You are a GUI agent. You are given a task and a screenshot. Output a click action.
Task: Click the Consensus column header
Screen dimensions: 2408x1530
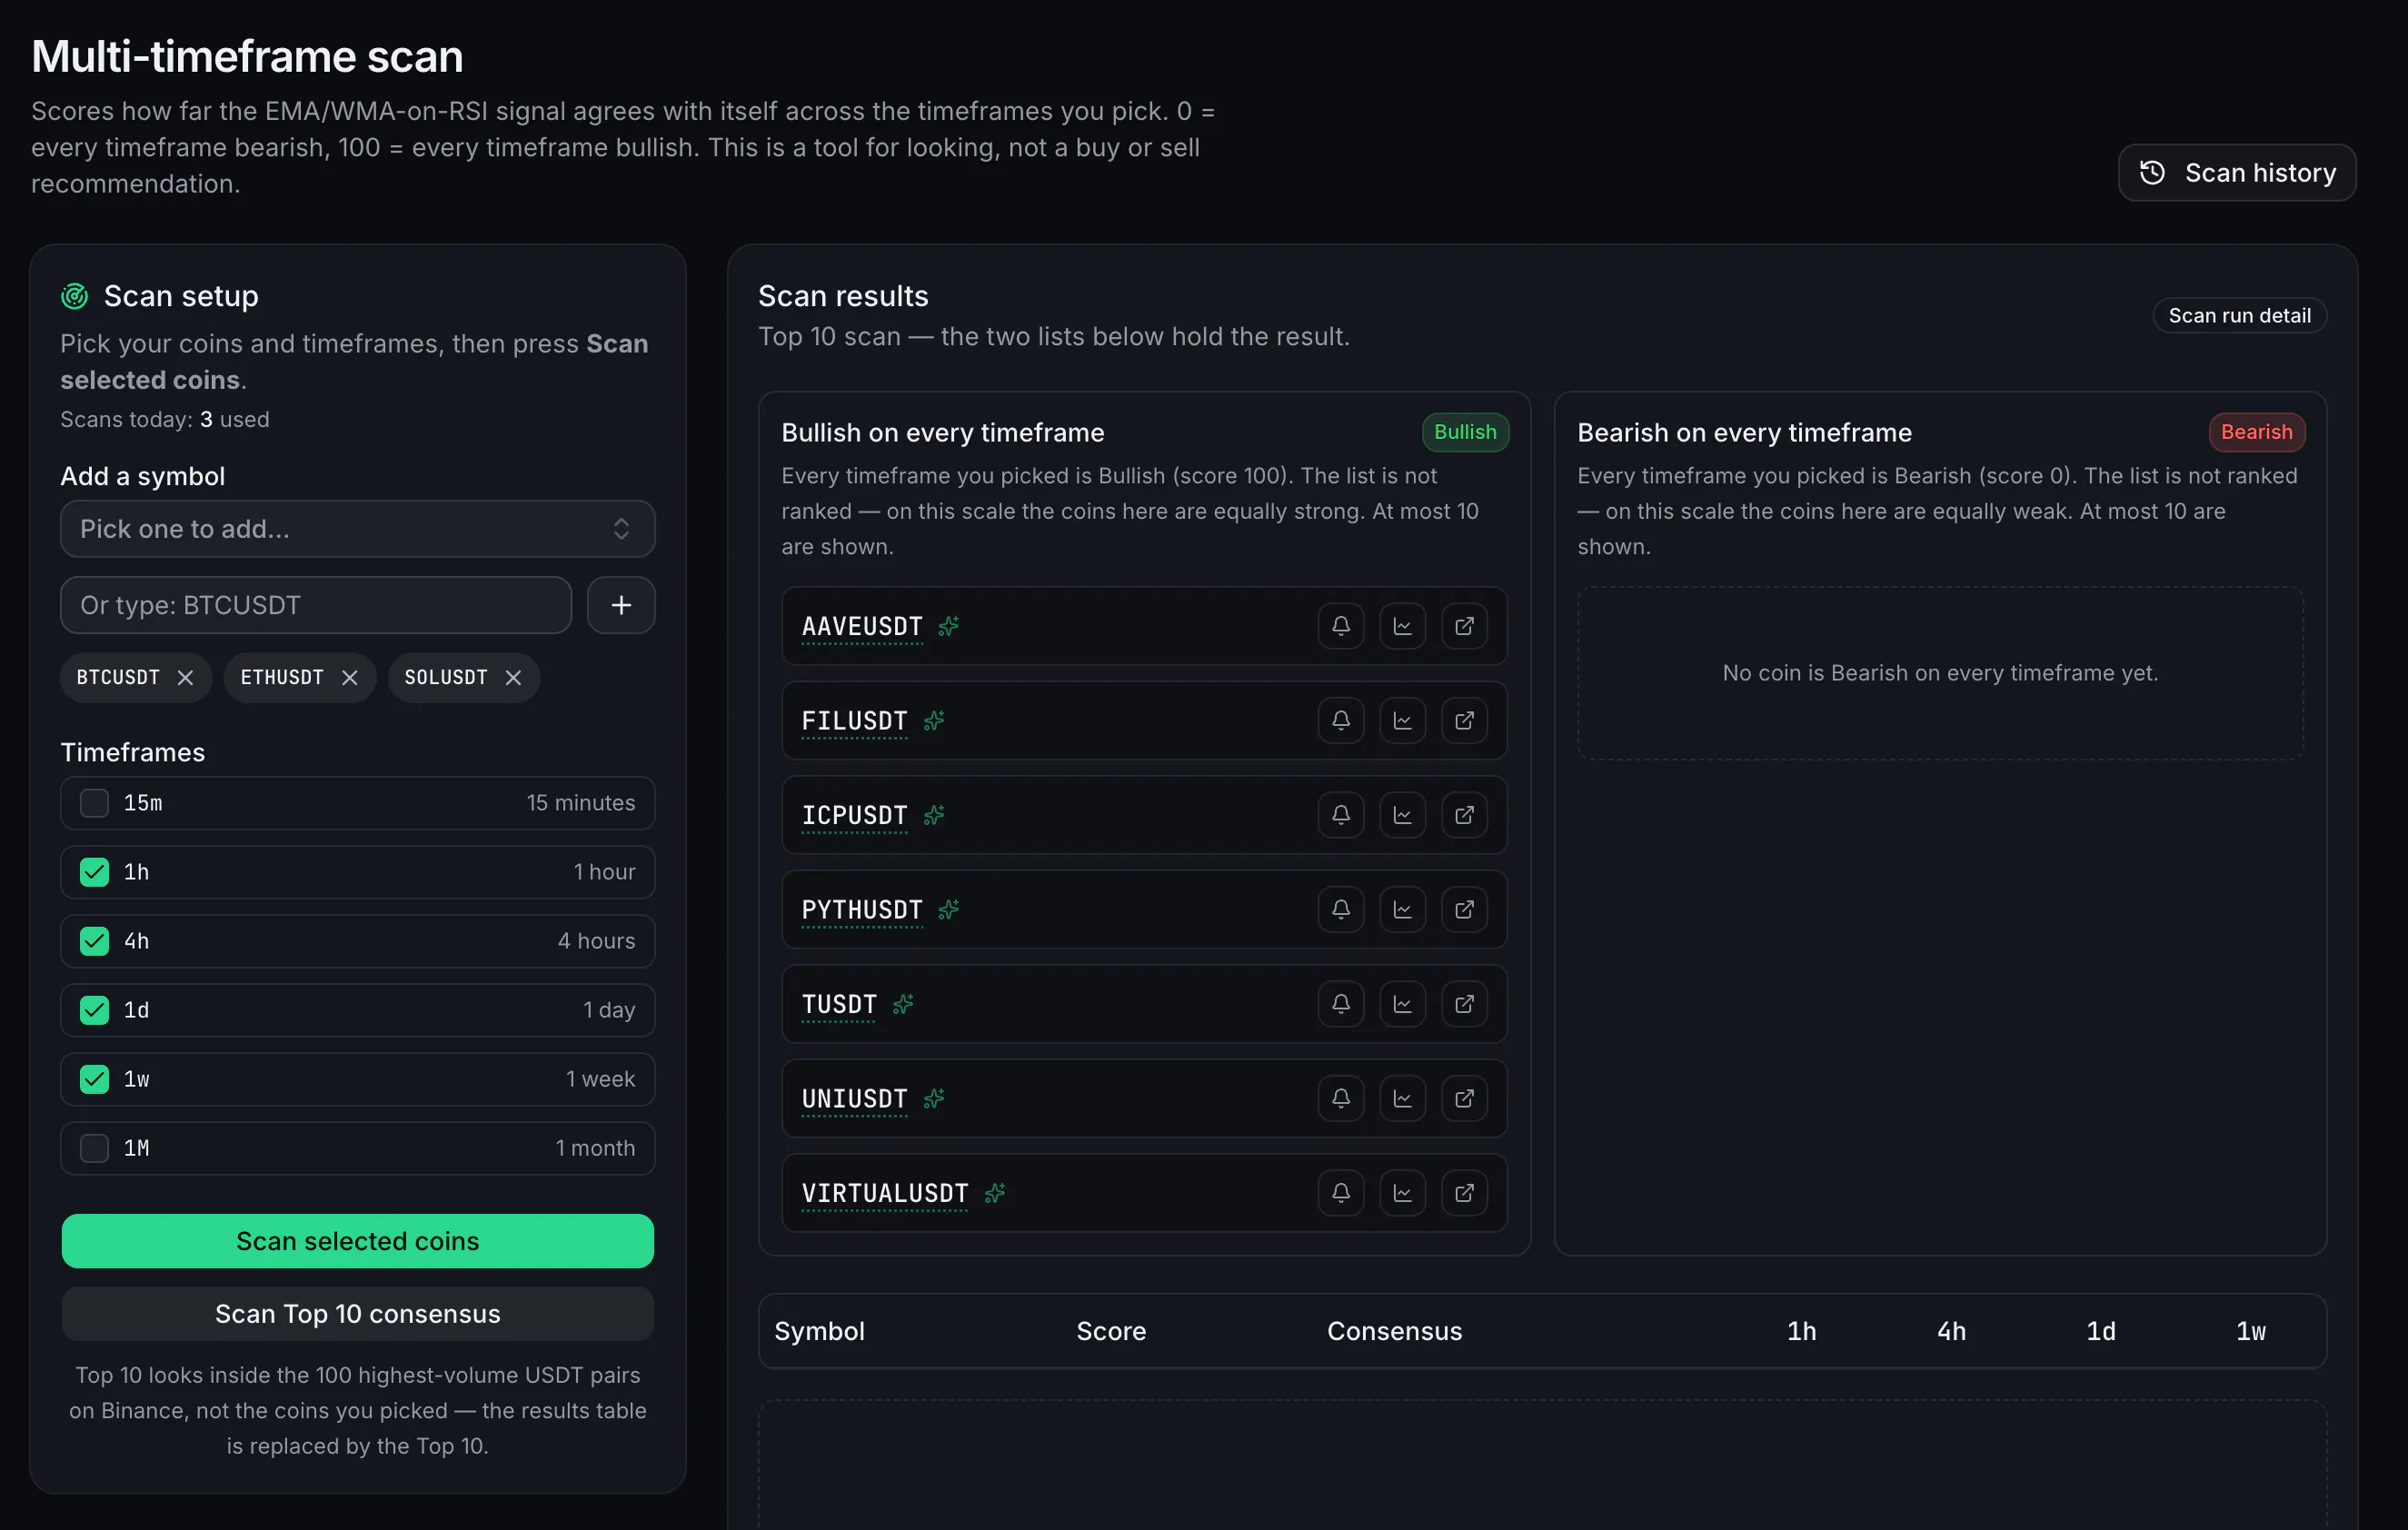click(1394, 1331)
